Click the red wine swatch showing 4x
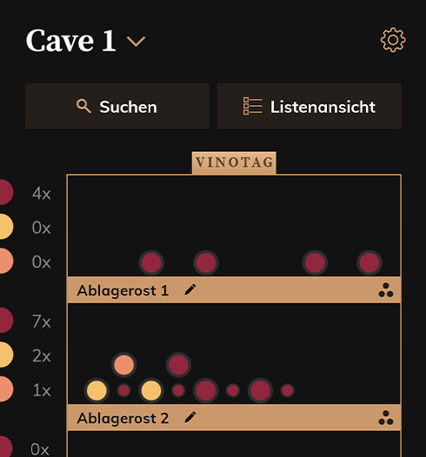The image size is (426, 457). pos(4,192)
